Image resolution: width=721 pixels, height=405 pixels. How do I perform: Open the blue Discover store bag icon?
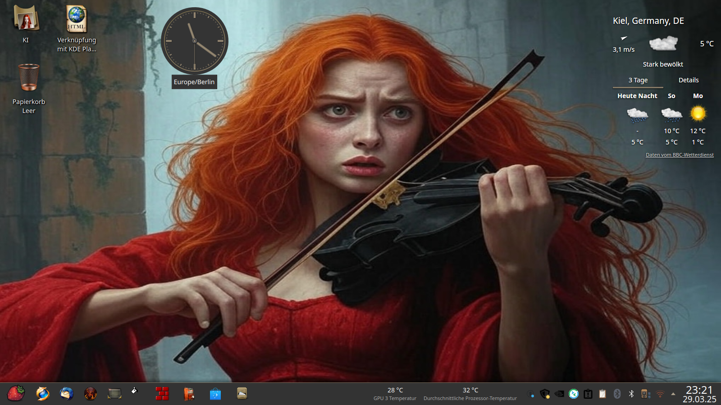[x=215, y=394]
